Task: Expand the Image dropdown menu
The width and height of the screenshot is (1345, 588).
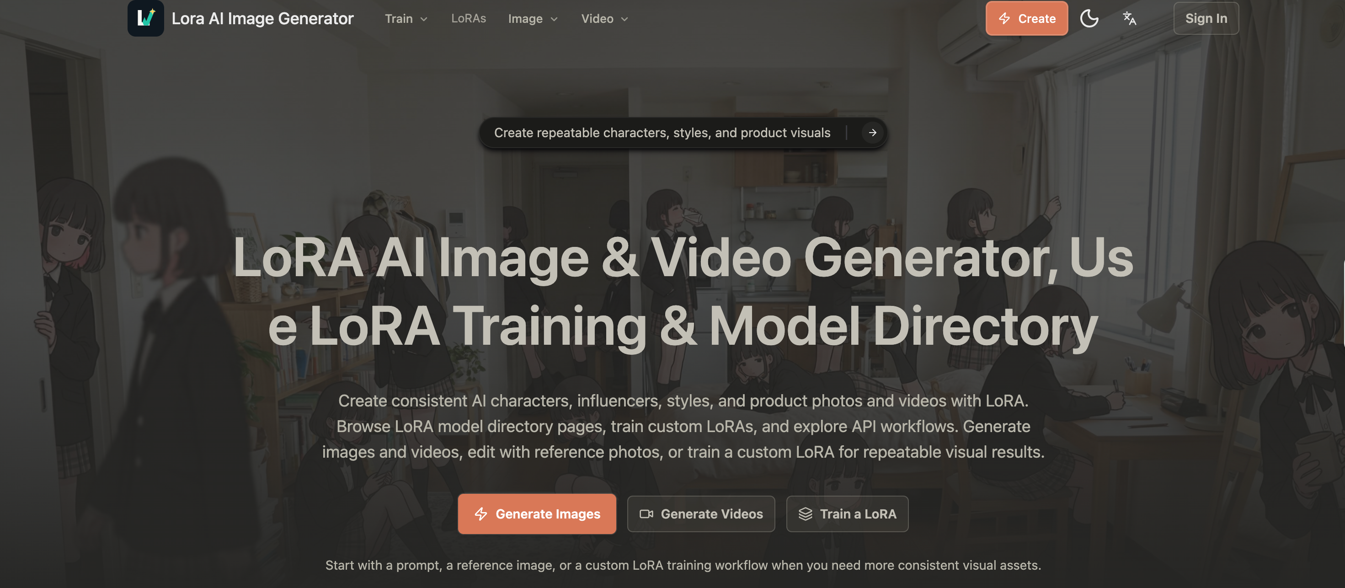Action: tap(533, 19)
